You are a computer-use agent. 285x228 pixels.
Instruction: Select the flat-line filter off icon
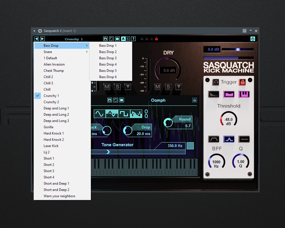(x=244, y=139)
